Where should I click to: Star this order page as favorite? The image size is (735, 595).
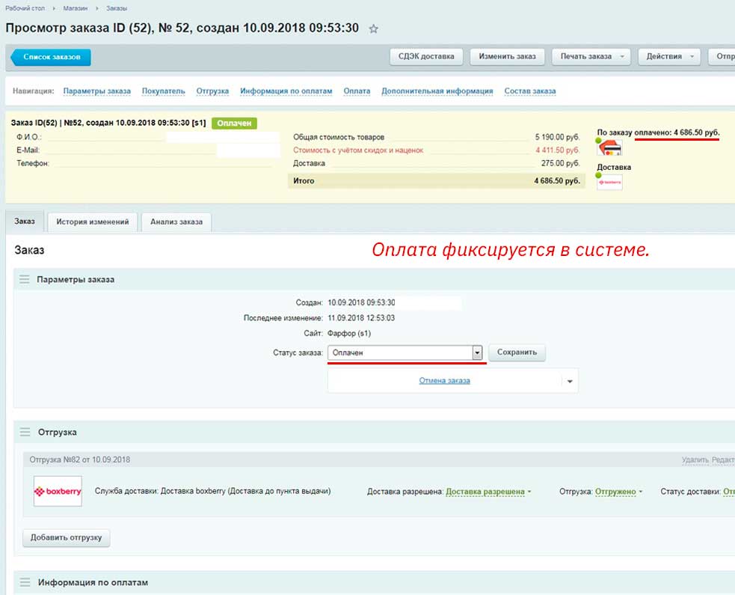pyautogui.click(x=374, y=29)
